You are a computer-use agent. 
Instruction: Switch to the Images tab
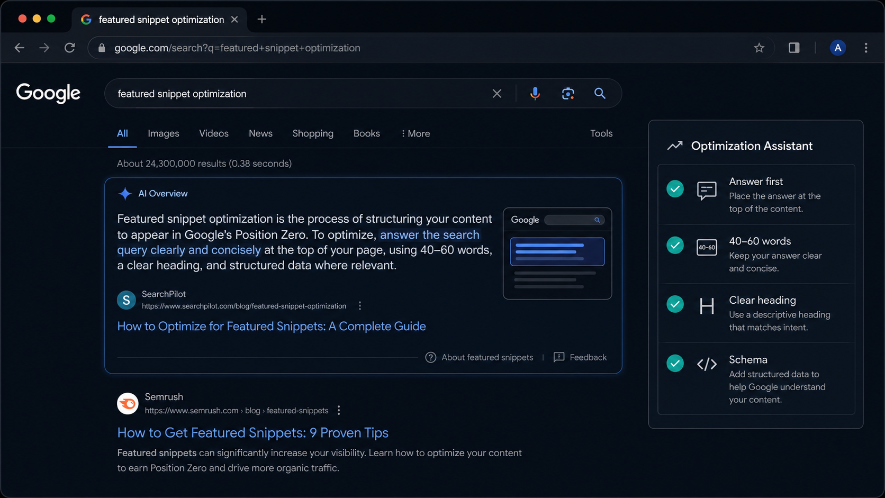(164, 133)
